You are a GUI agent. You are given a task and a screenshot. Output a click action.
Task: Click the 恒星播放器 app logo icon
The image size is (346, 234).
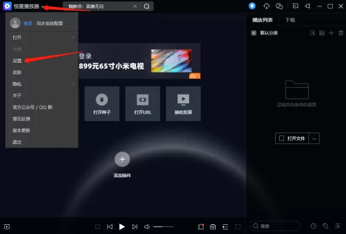(7, 6)
